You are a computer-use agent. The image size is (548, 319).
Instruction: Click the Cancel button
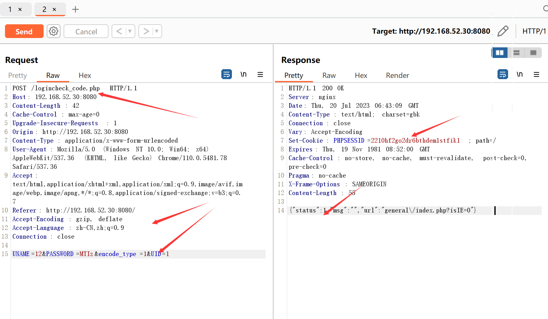click(x=86, y=31)
